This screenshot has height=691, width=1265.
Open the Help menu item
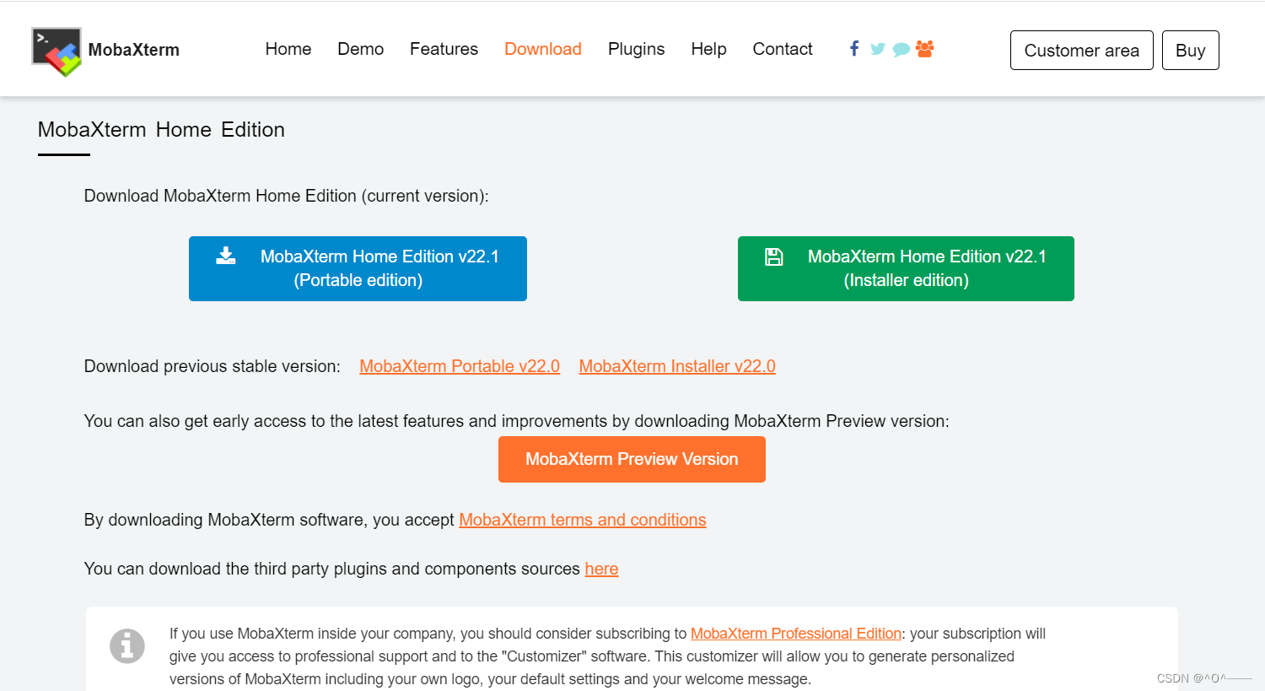(708, 49)
